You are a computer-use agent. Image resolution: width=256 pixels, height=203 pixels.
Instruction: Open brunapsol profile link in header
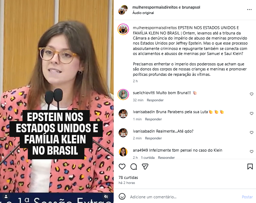coord(191,7)
